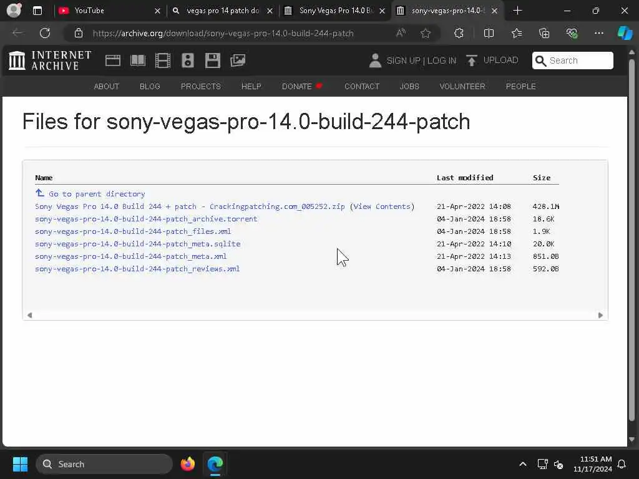Open BLOG in Archive navigation
Image resolution: width=639 pixels, height=479 pixels.
click(x=150, y=86)
